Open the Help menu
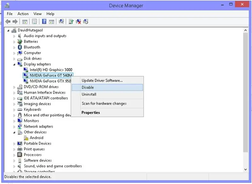252x184 pixels. [x=50, y=14]
